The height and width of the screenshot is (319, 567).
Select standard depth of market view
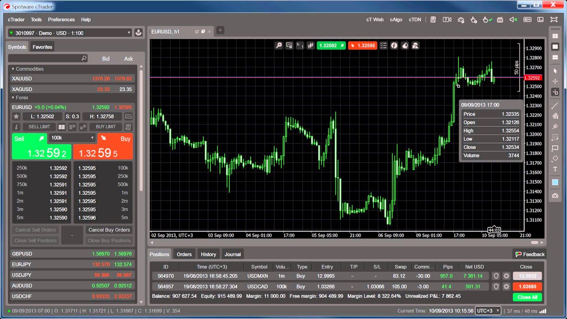click(62, 127)
